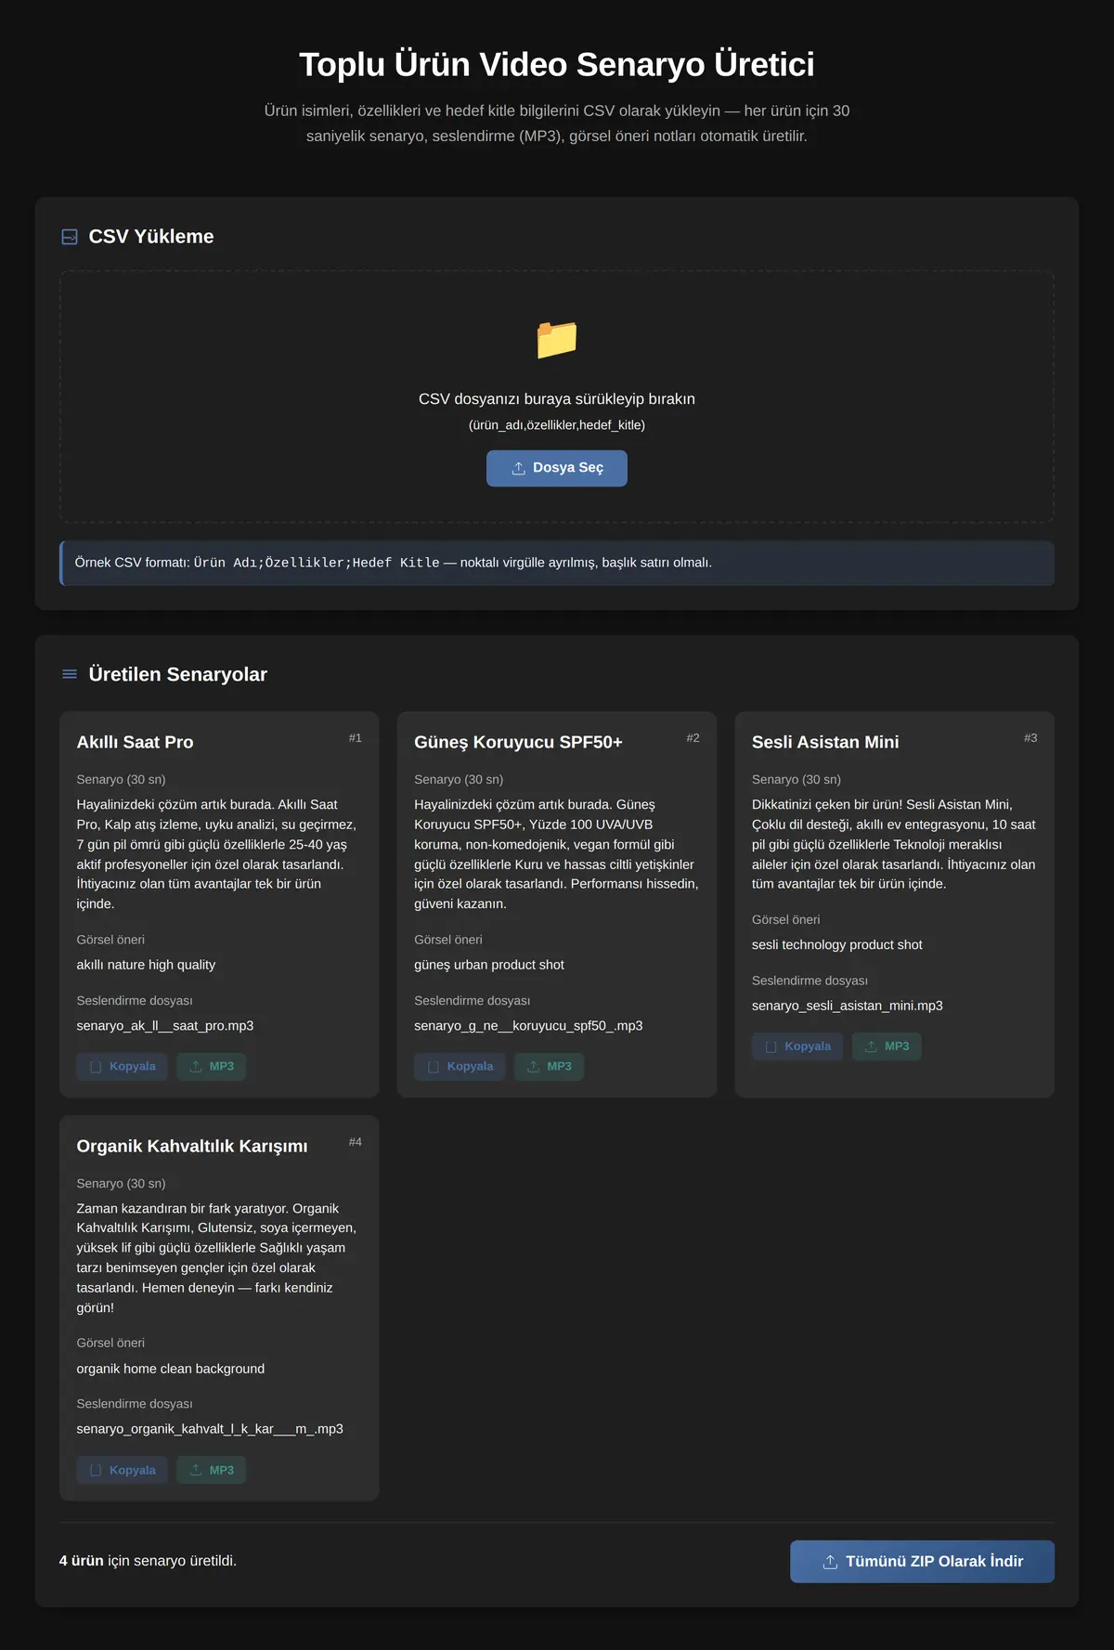Select the Akıllı Saat Pro card title

pyautogui.click(x=136, y=742)
